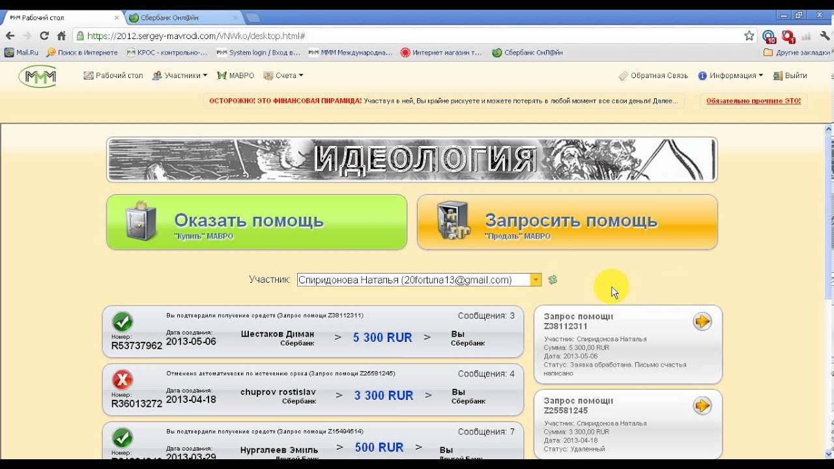Expand the Участники menu
834x469 pixels.
coord(179,76)
